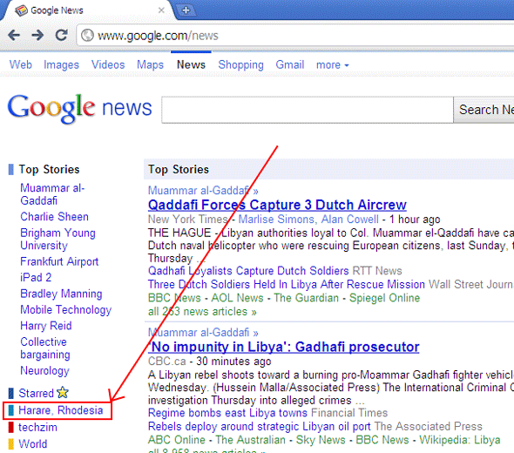Open sidebar topic Bradley Manning

61,294
